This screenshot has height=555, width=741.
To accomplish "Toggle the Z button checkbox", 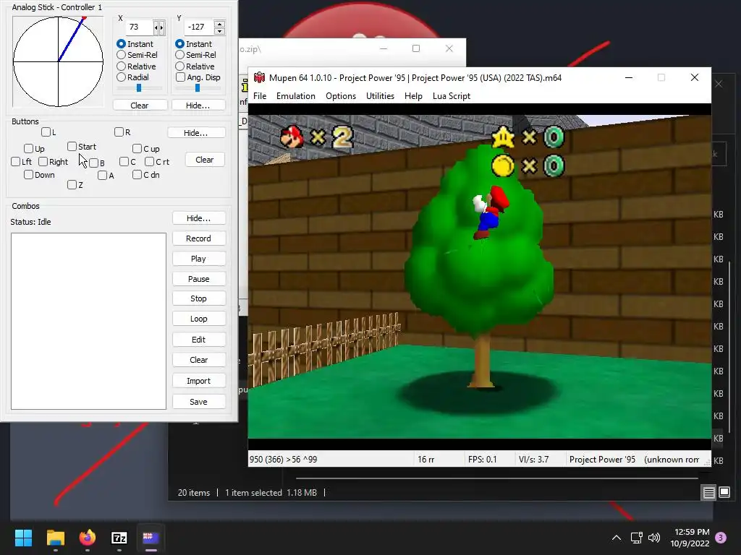I will (x=72, y=184).
